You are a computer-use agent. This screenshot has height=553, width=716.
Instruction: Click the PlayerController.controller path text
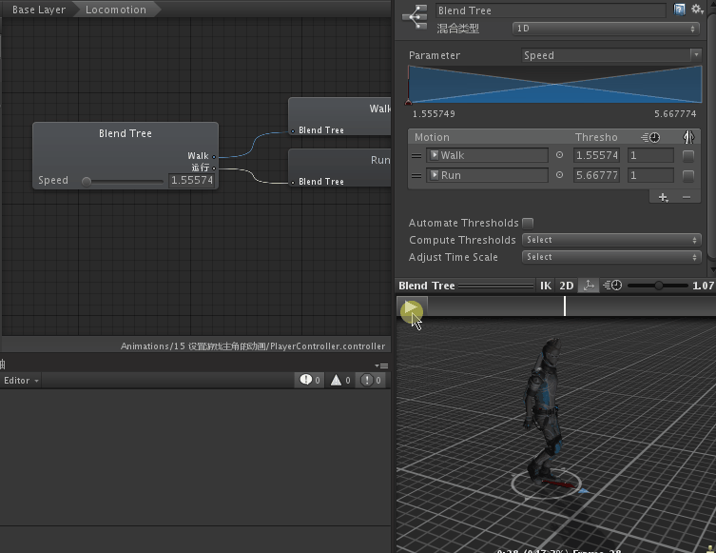pyautogui.click(x=253, y=346)
